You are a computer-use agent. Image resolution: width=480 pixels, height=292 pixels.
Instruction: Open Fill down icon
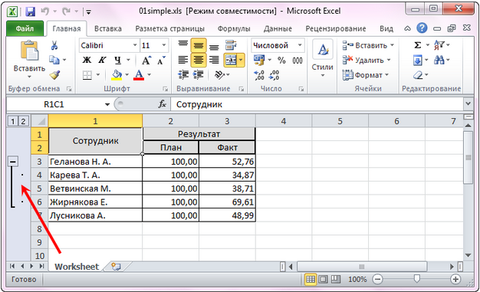pyautogui.click(x=418, y=60)
